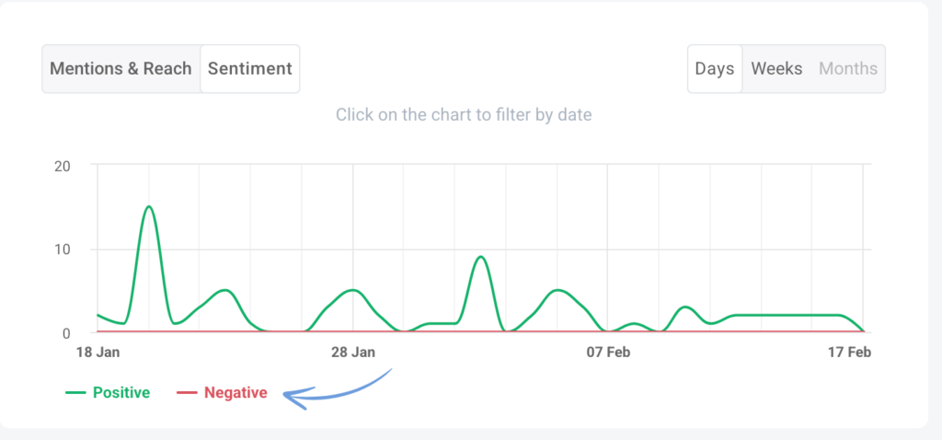Click the y-axis label 10
The height and width of the screenshot is (440, 942).
coord(63,249)
